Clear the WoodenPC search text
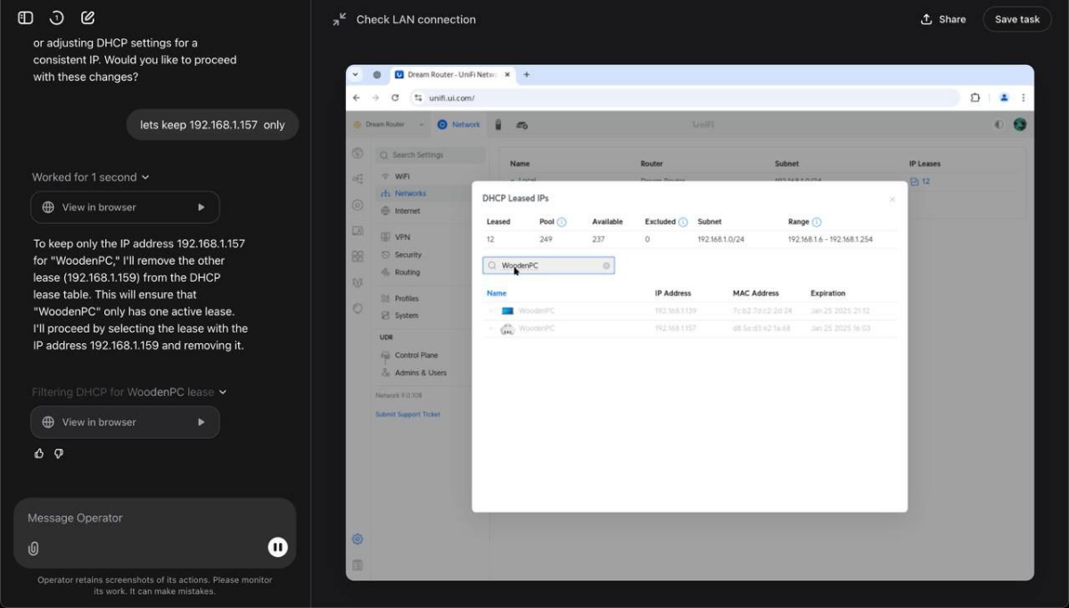 606,266
